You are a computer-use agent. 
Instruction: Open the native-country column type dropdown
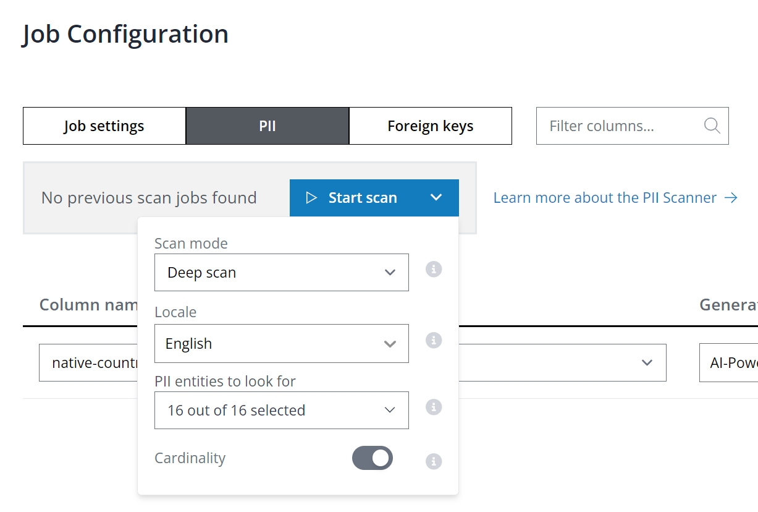click(647, 363)
